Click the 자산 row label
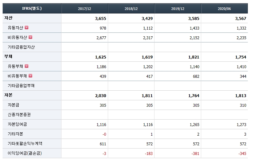 tap(8, 18)
